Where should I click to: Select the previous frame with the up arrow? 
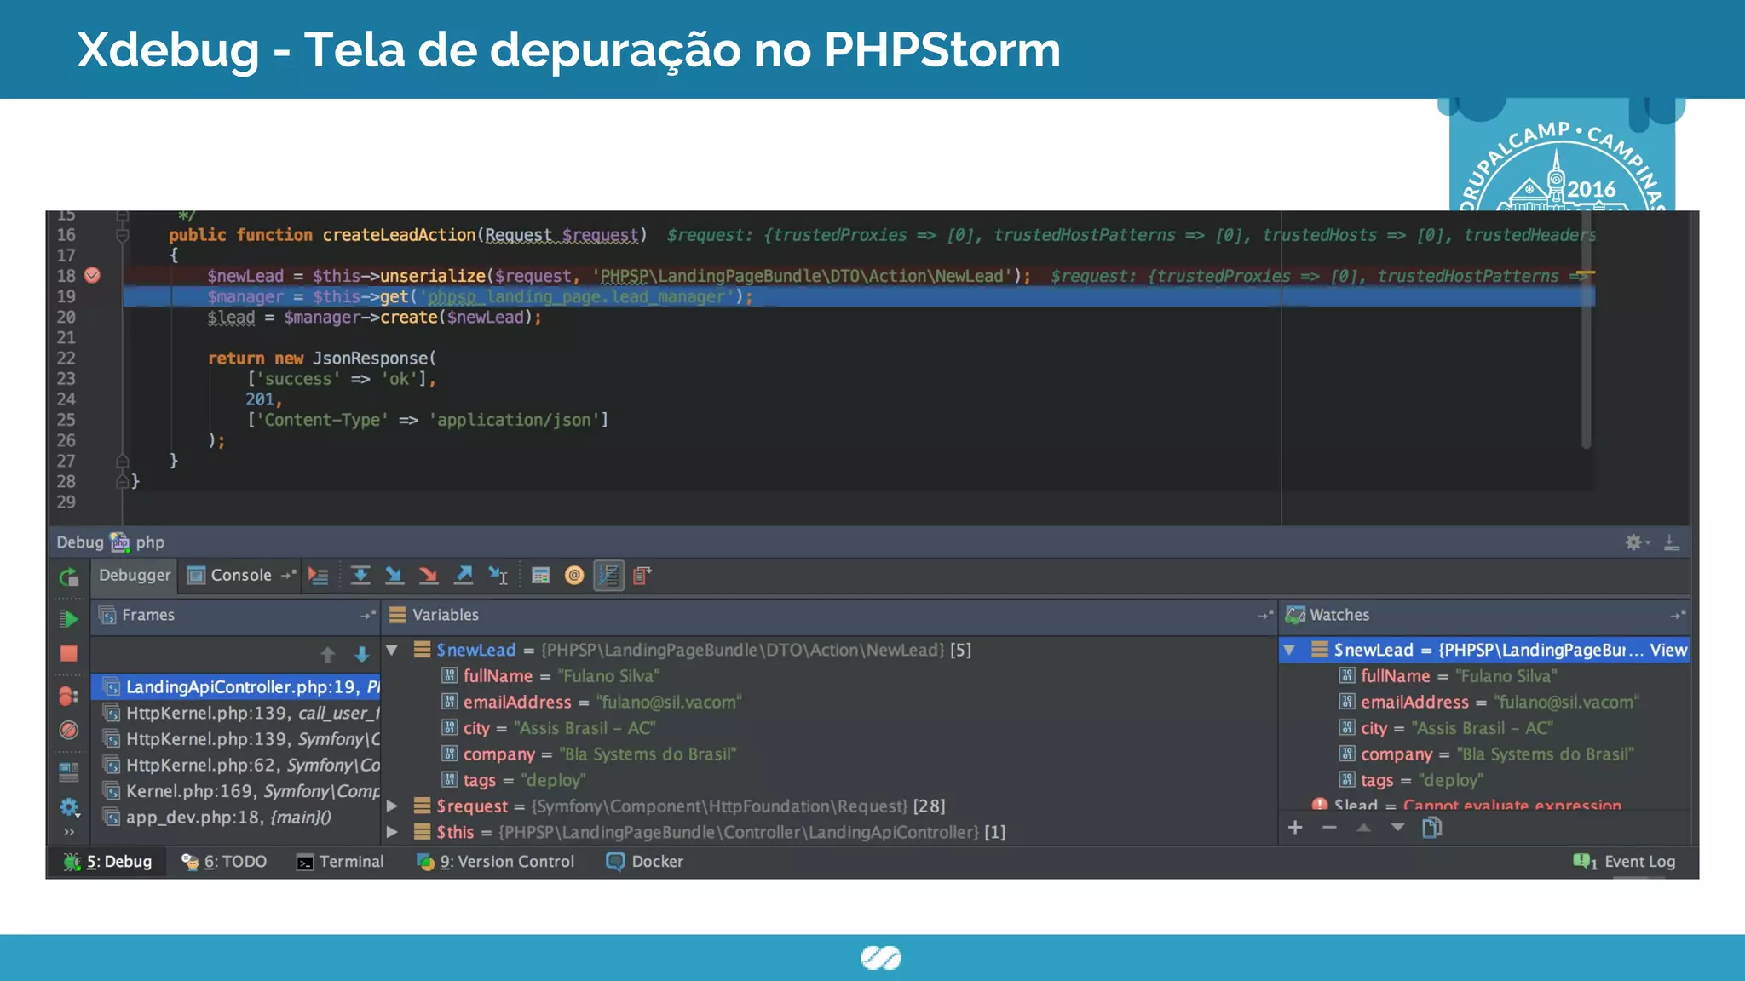pos(328,654)
